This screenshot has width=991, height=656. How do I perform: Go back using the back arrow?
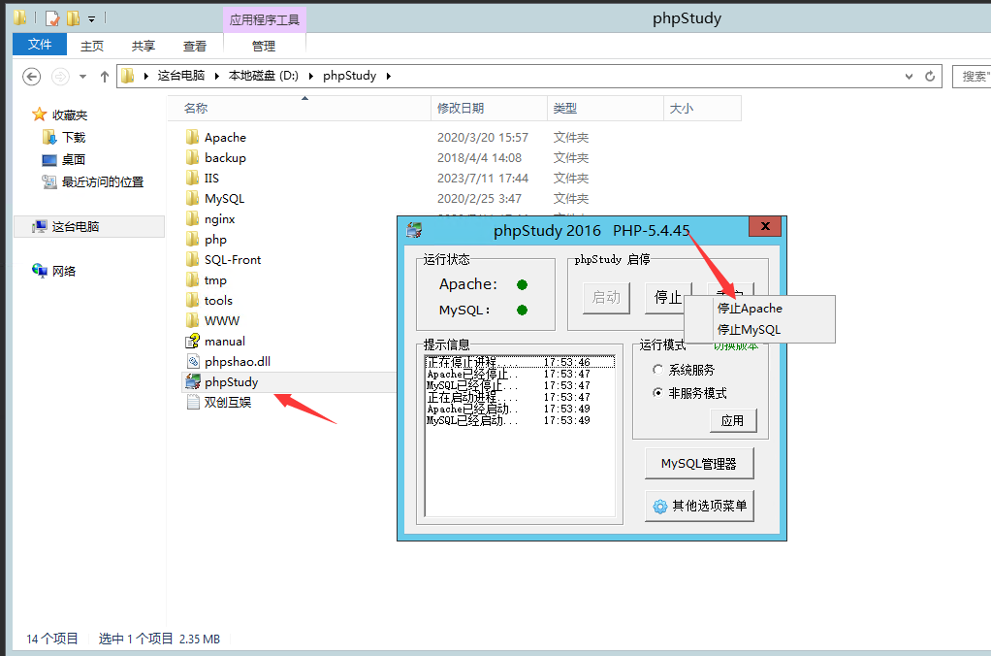click(x=31, y=77)
